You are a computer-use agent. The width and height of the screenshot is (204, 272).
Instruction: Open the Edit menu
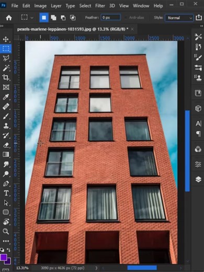[26, 6]
